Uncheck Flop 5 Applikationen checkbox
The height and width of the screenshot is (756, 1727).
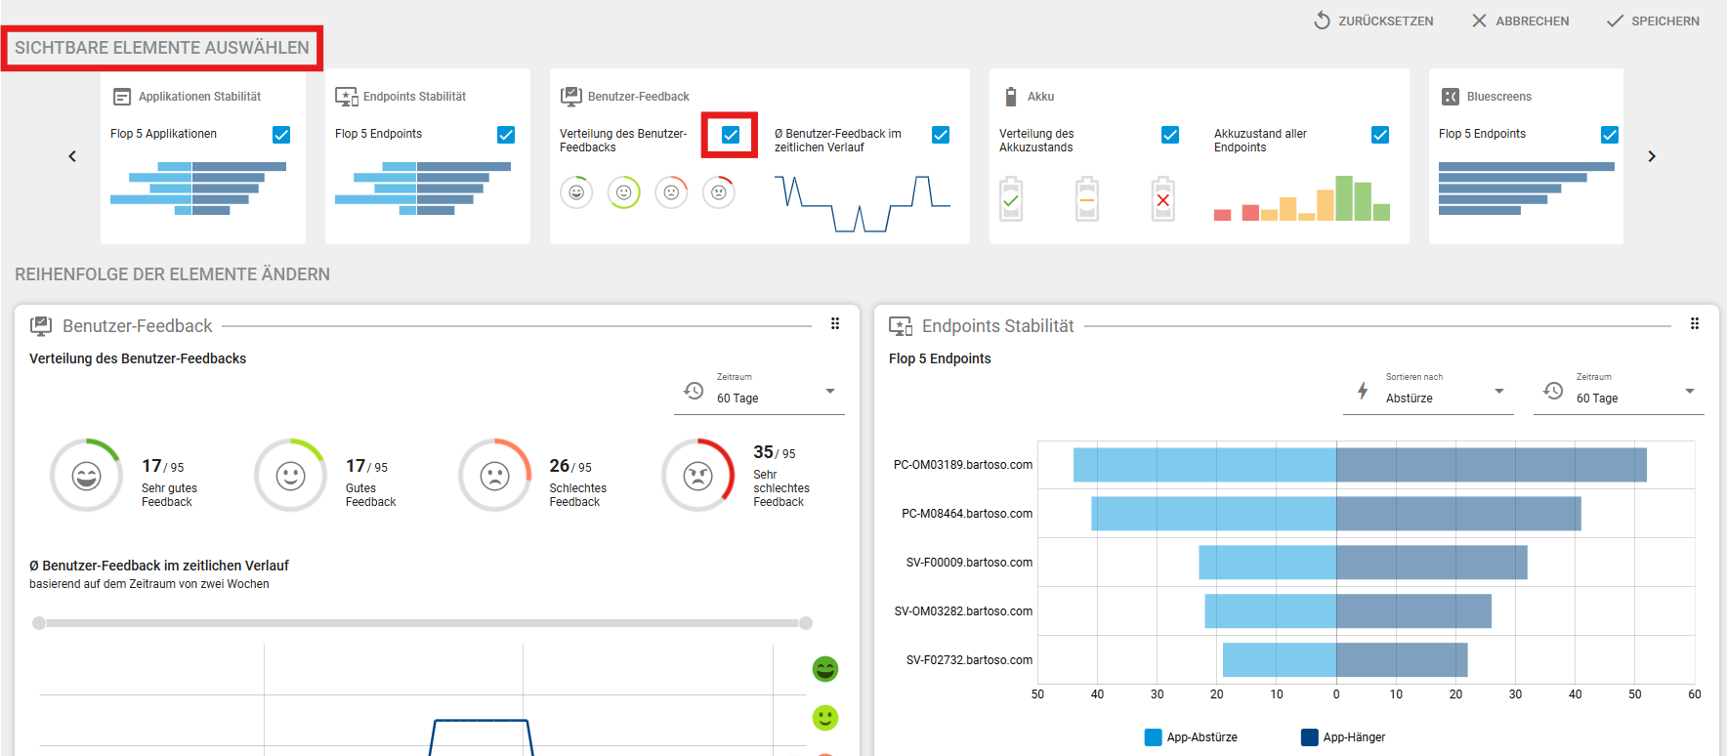[281, 135]
